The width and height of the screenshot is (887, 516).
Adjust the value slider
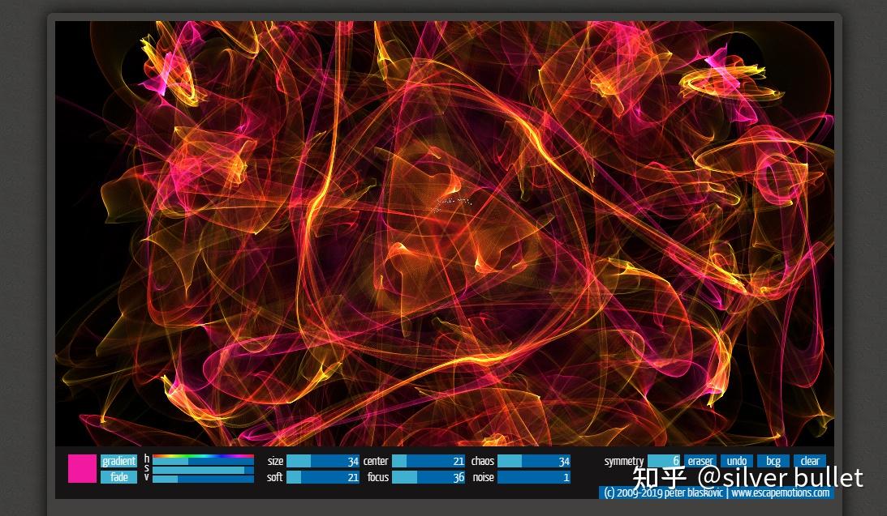[203, 478]
